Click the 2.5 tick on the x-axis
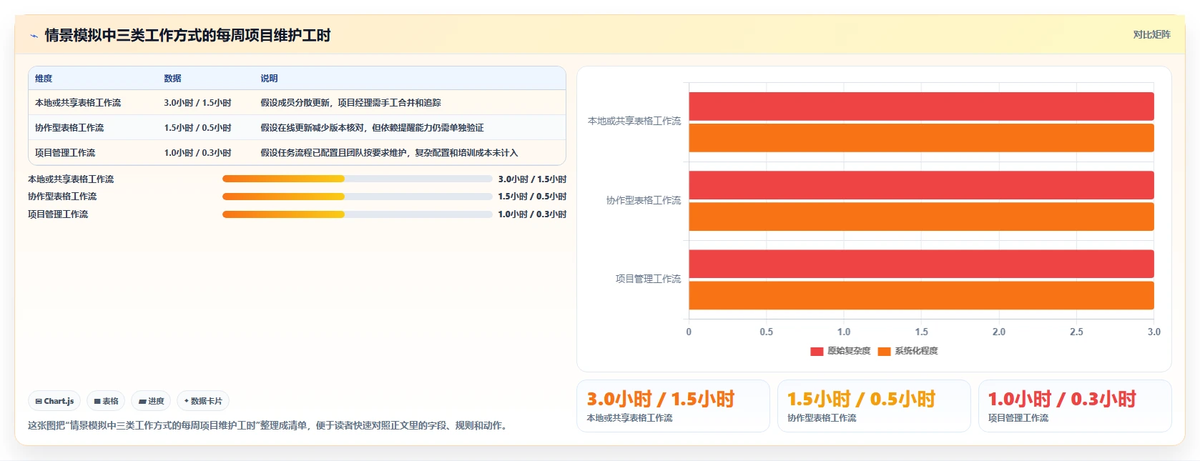 pos(1076,332)
